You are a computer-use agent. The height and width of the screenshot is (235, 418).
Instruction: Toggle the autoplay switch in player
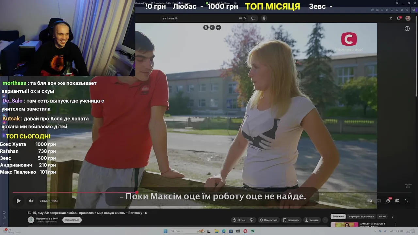coord(370,201)
